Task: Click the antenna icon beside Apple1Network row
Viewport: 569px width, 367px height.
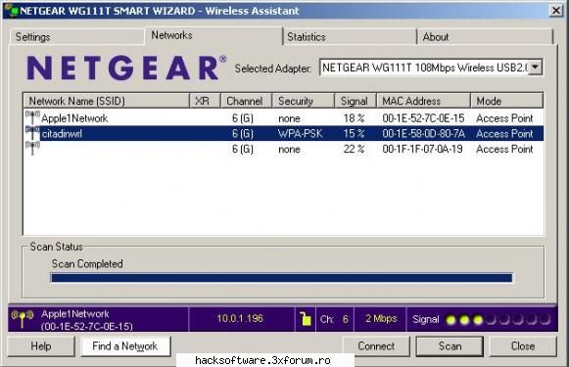Action: (x=32, y=117)
